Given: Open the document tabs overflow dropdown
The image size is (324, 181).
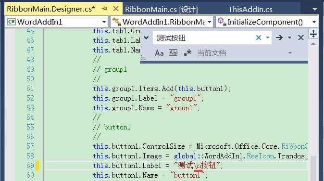Looking at the screenshot, I should coord(315,9).
